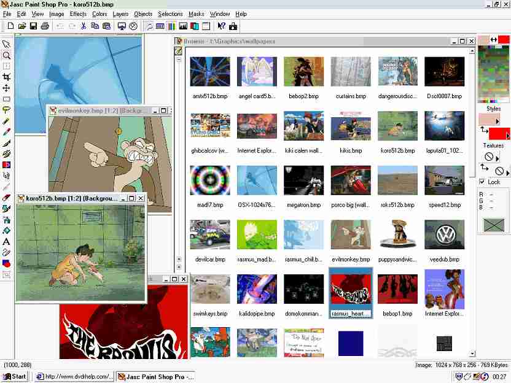511x383 pixels.
Task: Select the rectangular Selection tool
Action: click(x=6, y=99)
